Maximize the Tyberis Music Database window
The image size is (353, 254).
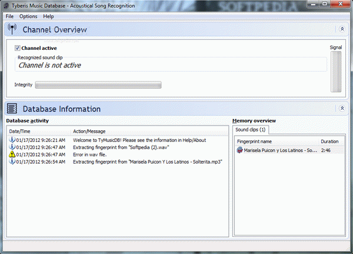pos(325,4)
